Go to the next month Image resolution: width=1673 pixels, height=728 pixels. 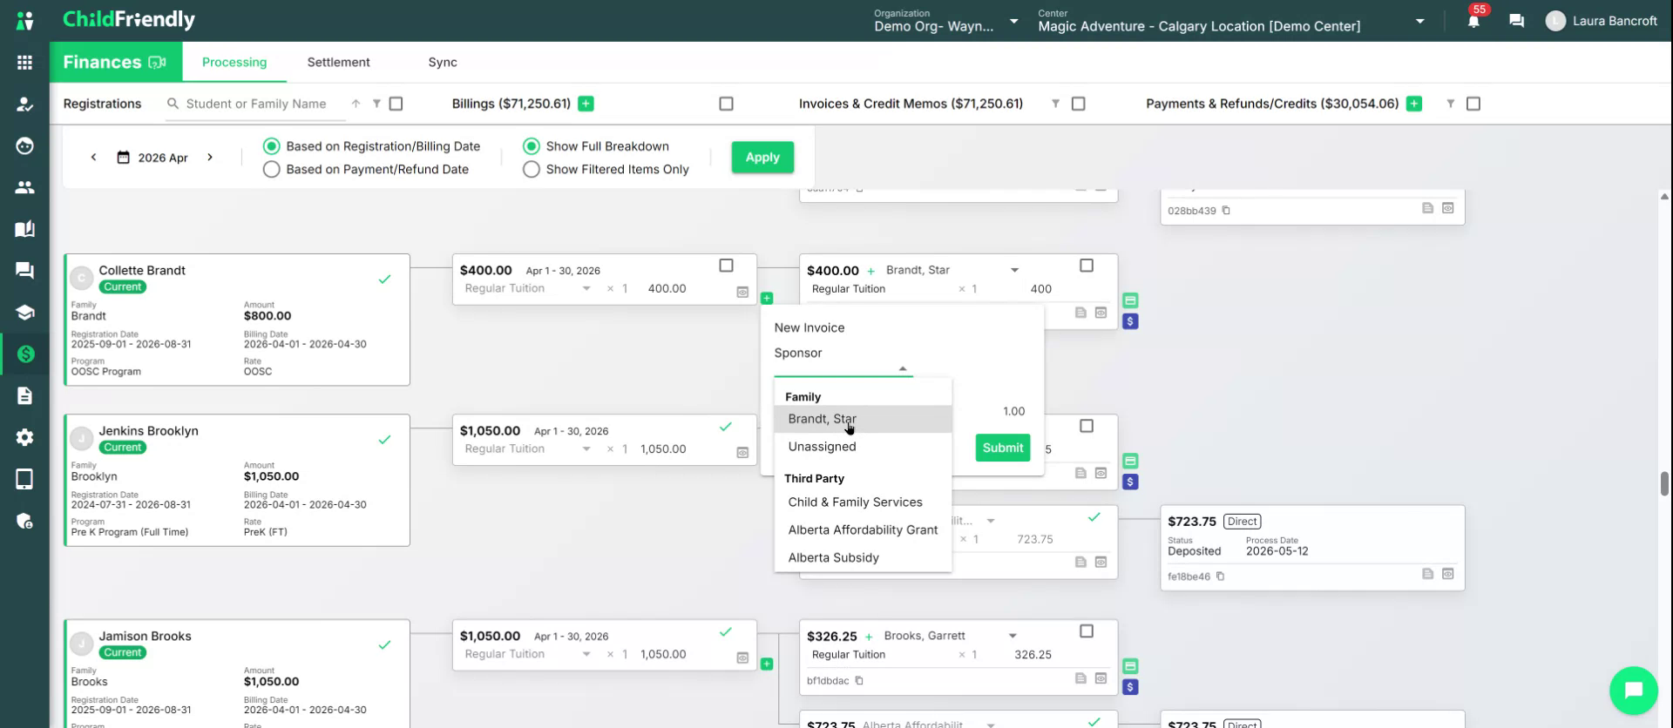click(x=210, y=158)
